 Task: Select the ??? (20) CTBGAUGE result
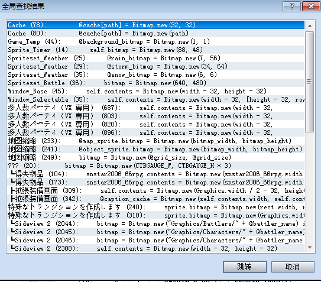tap(155, 166)
